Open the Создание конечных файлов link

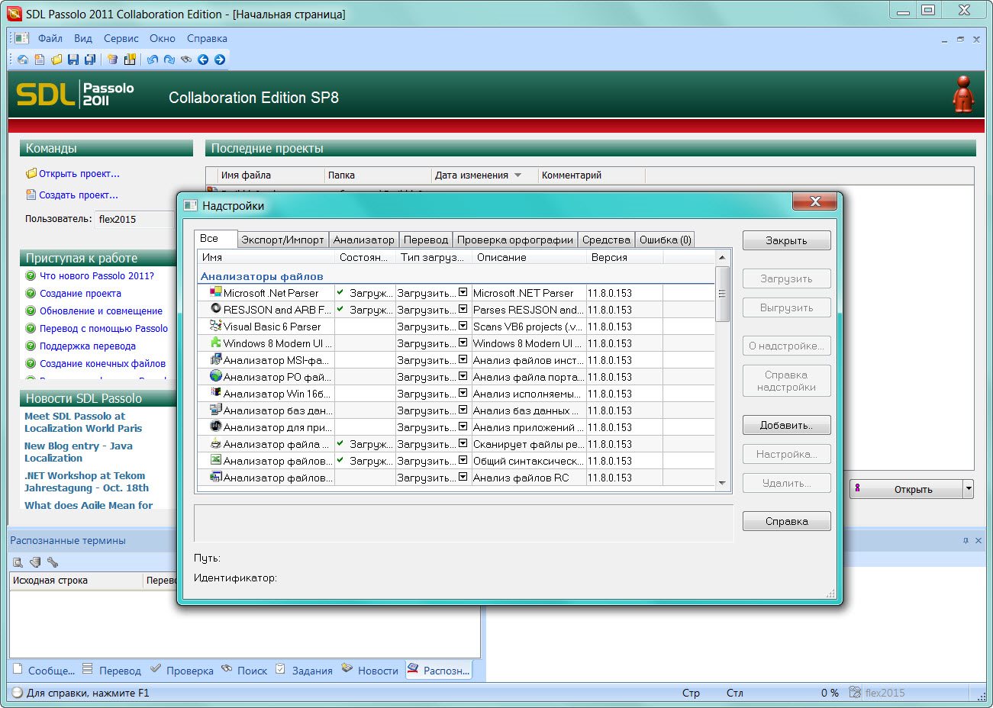point(102,363)
